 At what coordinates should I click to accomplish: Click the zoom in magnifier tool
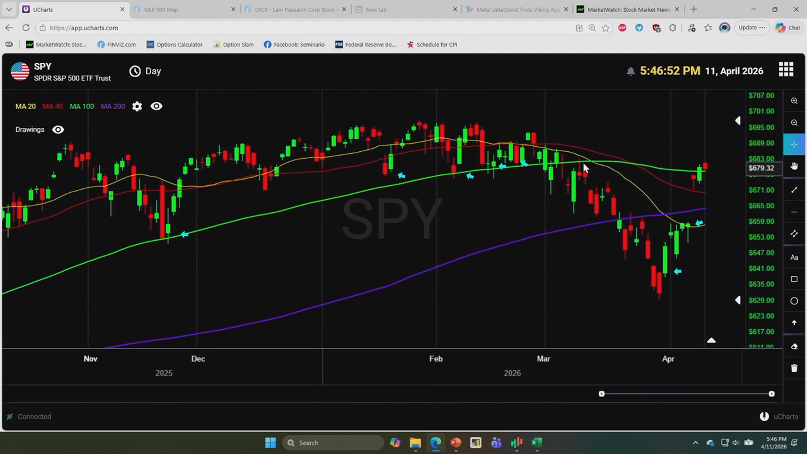point(794,101)
